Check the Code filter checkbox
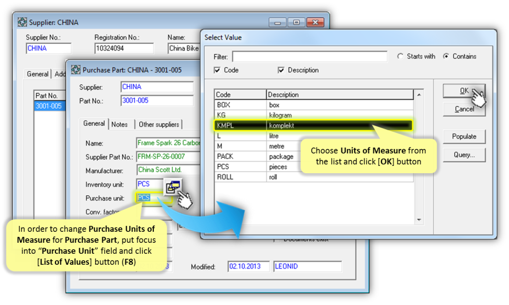This screenshot has width=509, height=305. coord(217,70)
